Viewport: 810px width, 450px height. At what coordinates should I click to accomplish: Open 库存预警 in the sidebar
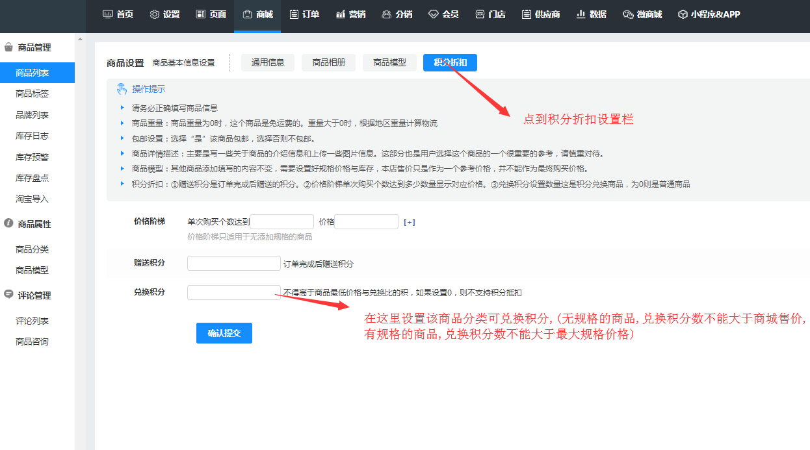point(32,157)
